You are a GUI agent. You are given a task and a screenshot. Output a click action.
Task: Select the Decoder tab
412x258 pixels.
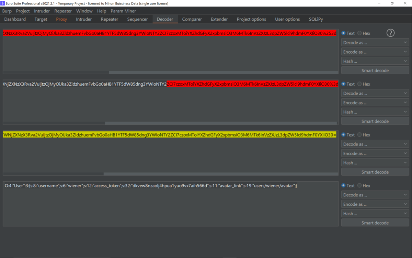click(165, 19)
